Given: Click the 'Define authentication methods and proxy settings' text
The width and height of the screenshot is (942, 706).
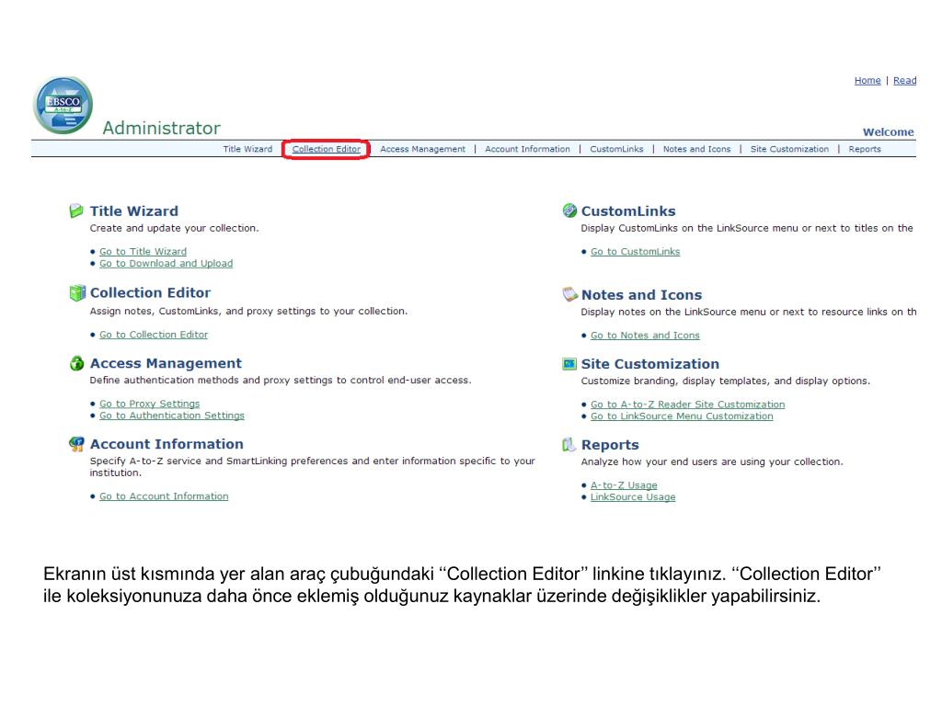Looking at the screenshot, I should pos(281,380).
